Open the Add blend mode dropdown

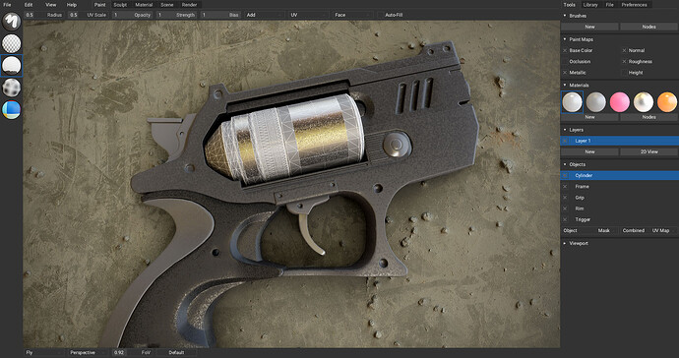click(x=265, y=15)
